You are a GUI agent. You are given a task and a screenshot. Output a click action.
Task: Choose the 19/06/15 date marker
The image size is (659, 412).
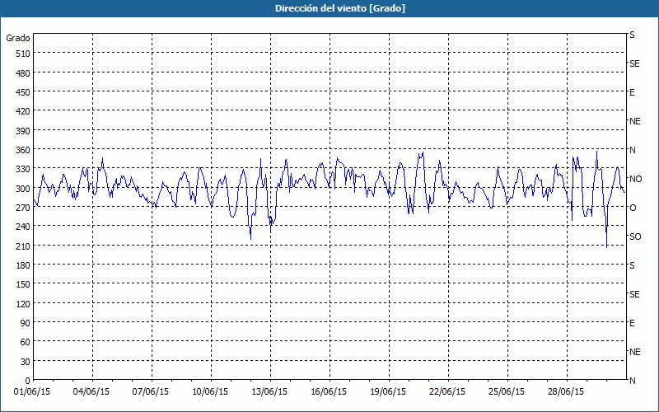(389, 392)
